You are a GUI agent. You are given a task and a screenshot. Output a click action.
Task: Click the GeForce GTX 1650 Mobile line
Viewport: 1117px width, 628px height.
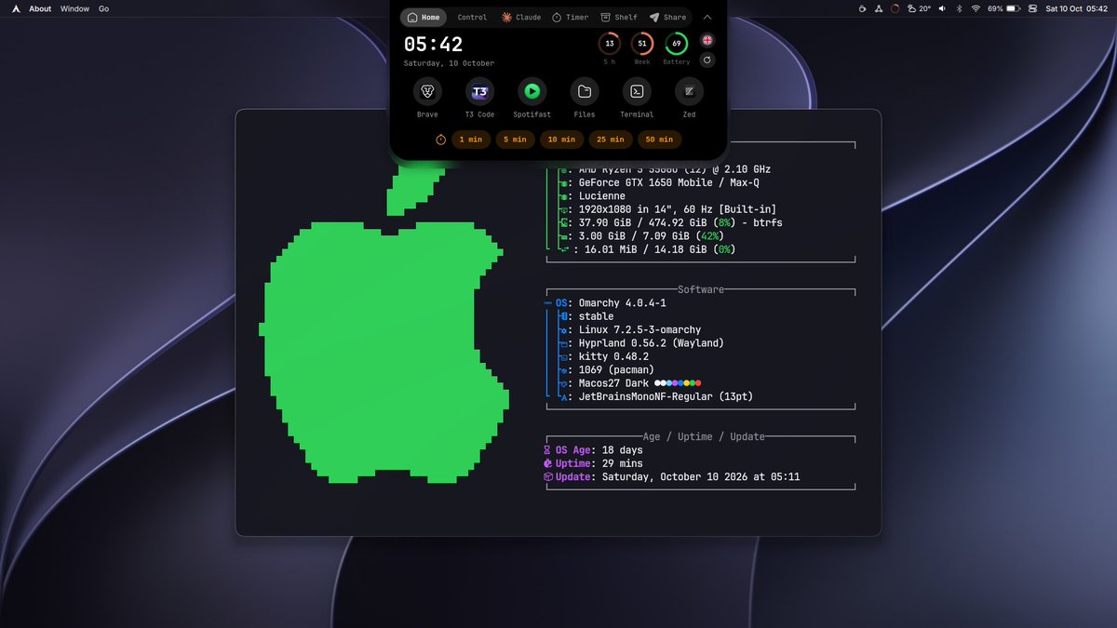659,183
